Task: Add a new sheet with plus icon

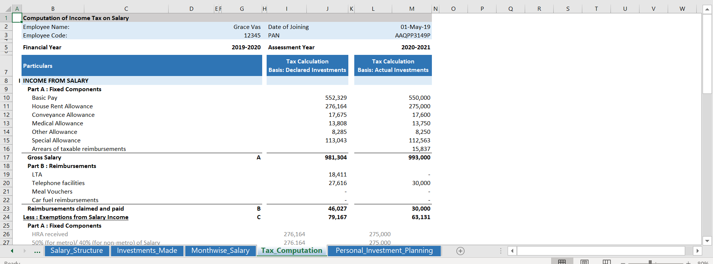Action: [x=460, y=251]
